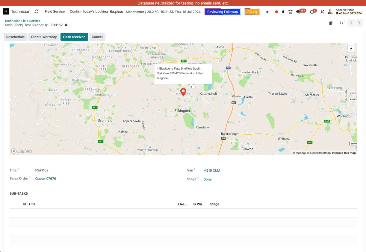
Task: Click the FS#1162 title field
Action: tap(42, 170)
